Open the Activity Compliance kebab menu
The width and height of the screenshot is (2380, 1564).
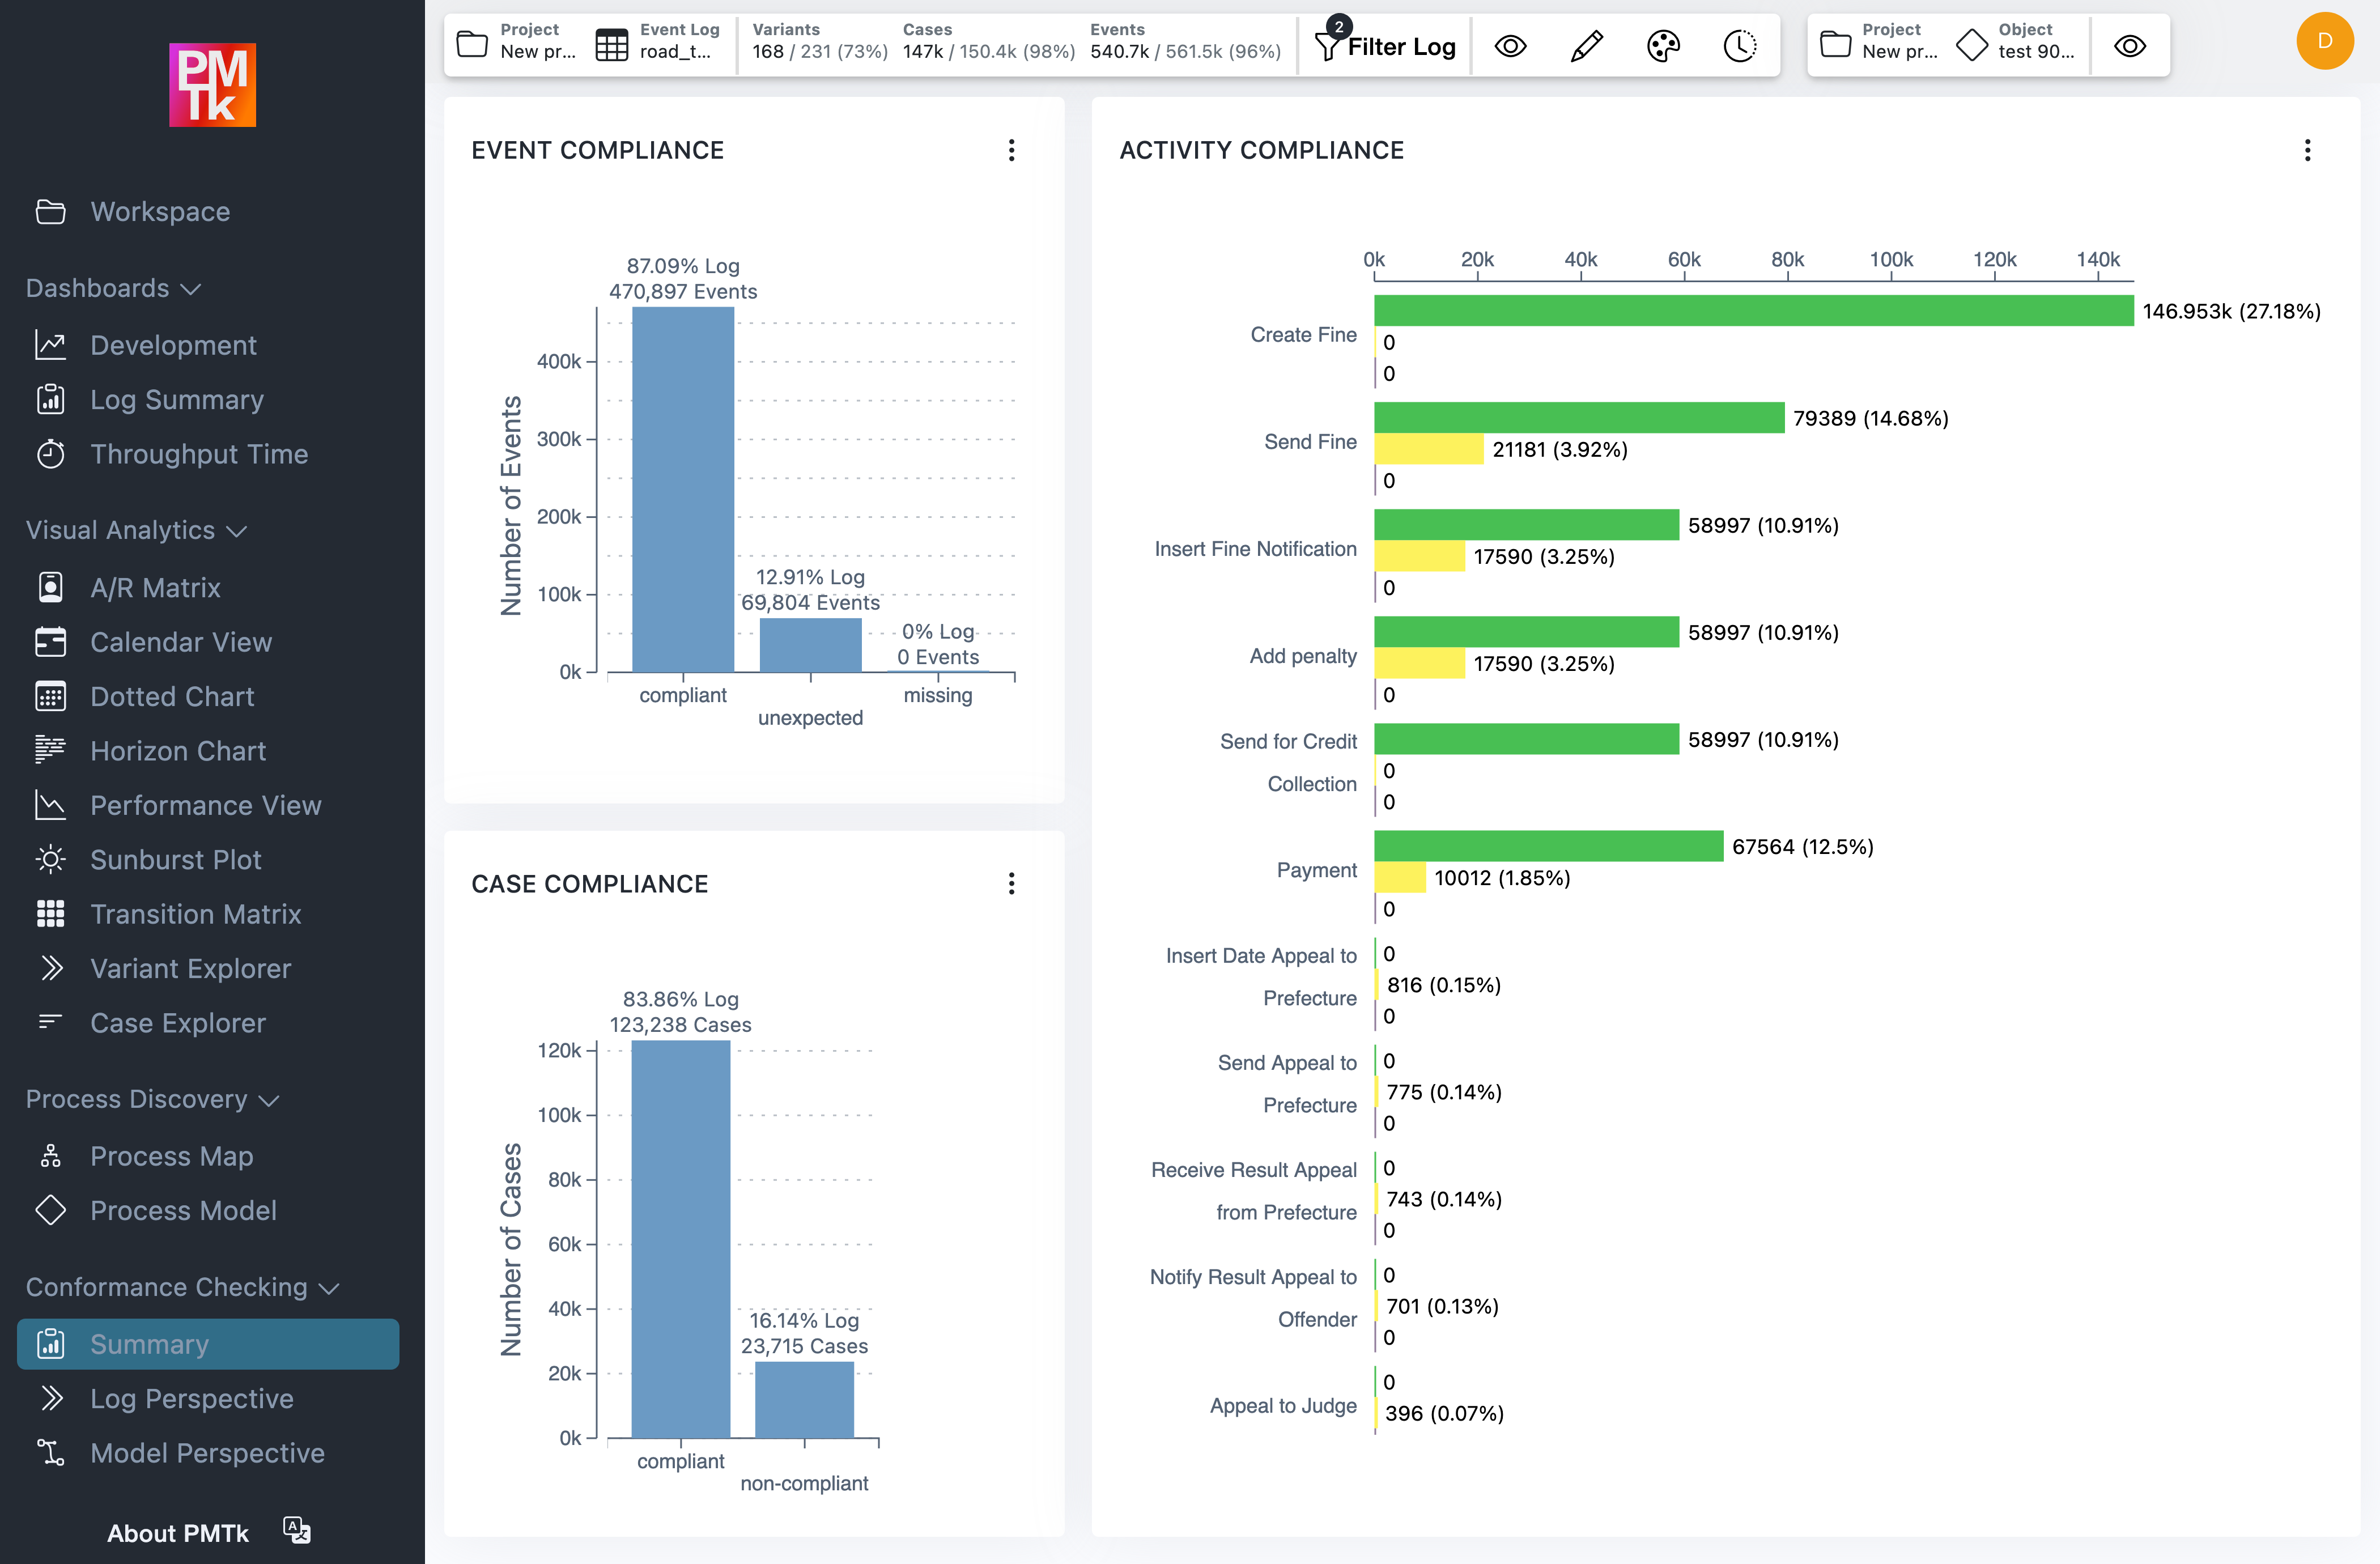click(x=2308, y=150)
